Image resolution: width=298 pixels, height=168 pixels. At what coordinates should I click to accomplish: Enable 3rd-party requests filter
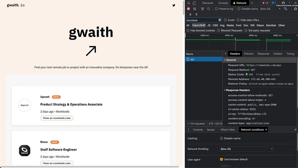(246, 30)
